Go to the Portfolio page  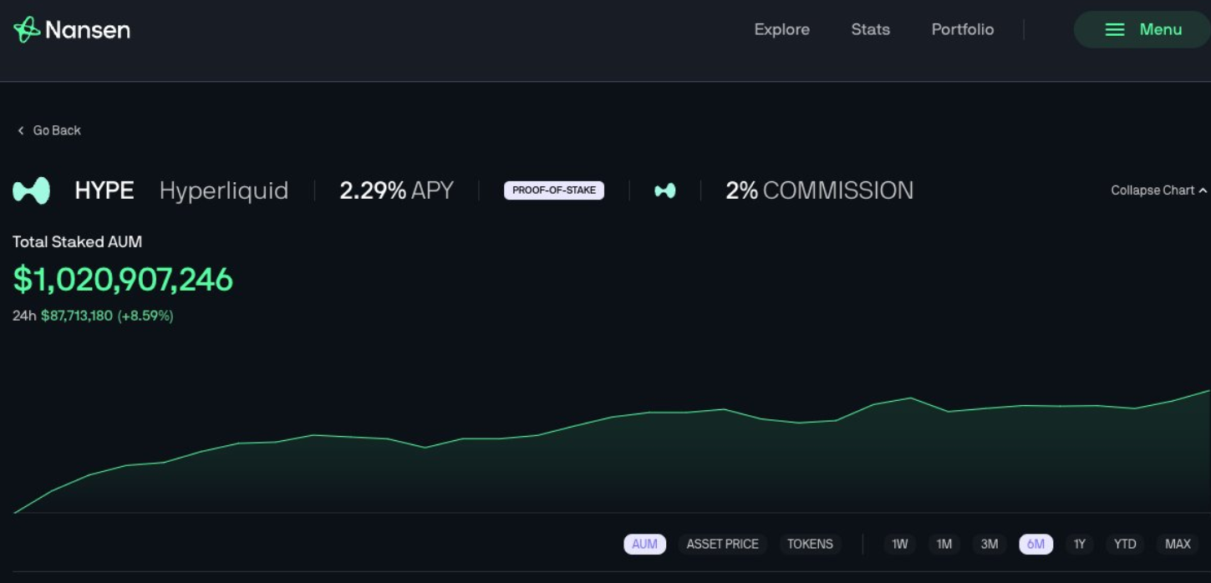tap(962, 30)
